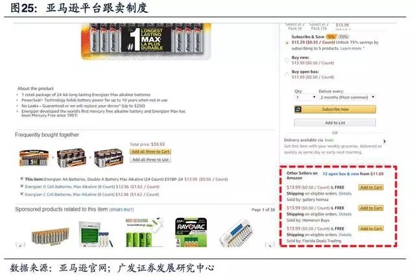
Task: Click the Subscribe now button
Action: coord(335,109)
